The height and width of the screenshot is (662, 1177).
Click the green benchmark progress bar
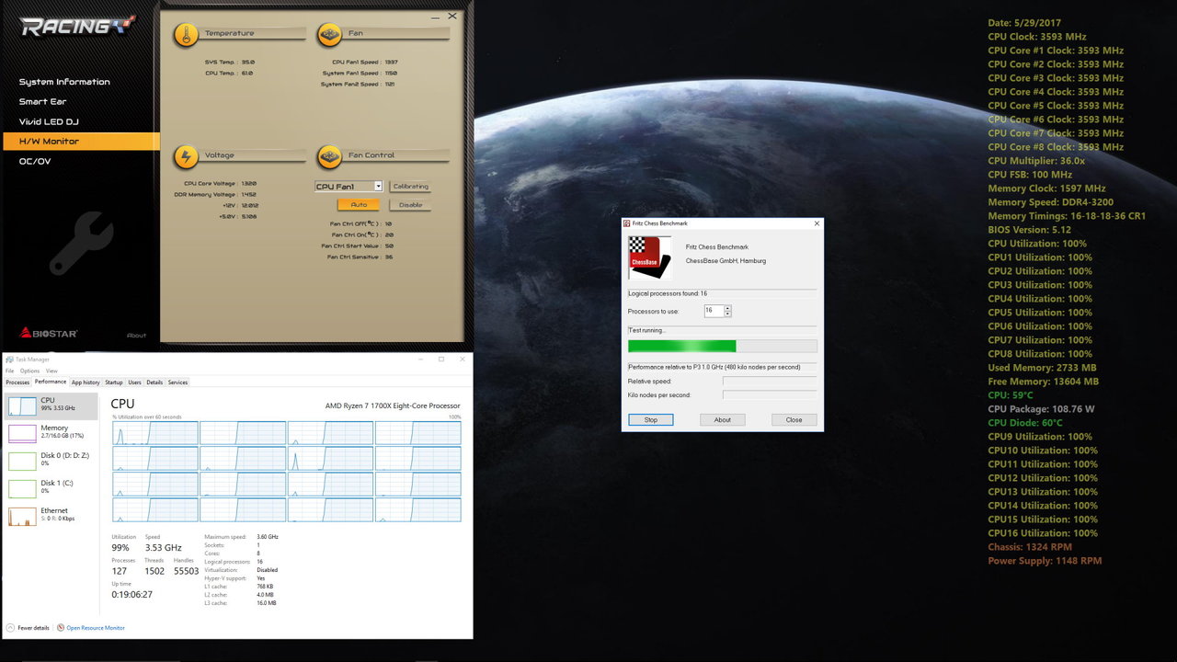(x=681, y=346)
